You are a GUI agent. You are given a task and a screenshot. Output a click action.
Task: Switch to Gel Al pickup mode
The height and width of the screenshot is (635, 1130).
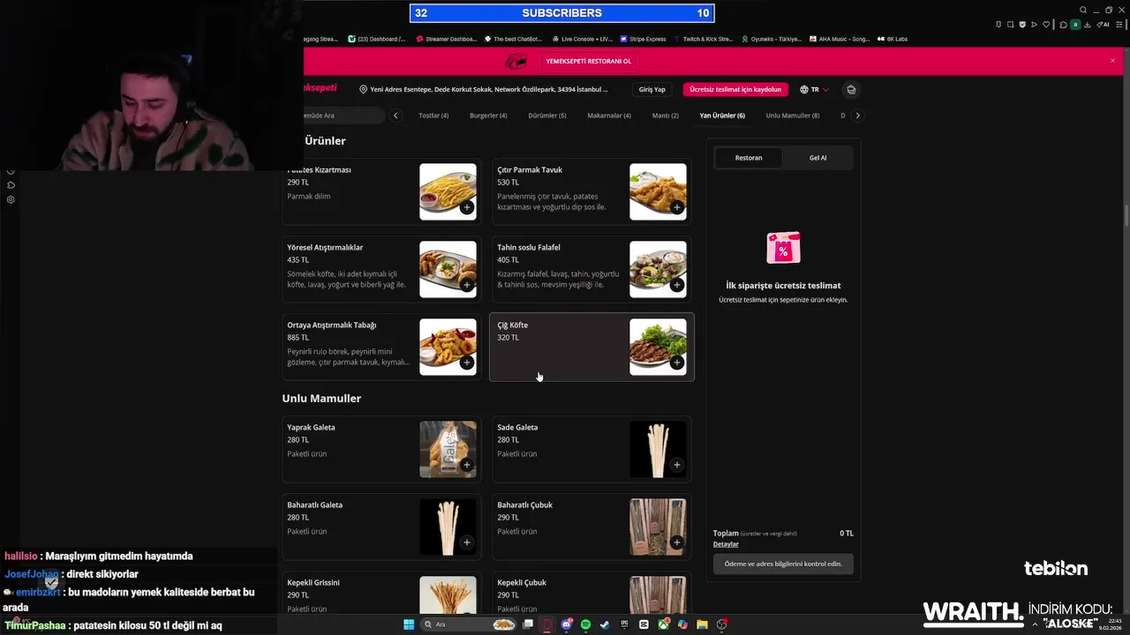click(817, 158)
